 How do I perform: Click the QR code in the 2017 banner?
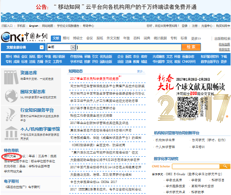(188, 107)
